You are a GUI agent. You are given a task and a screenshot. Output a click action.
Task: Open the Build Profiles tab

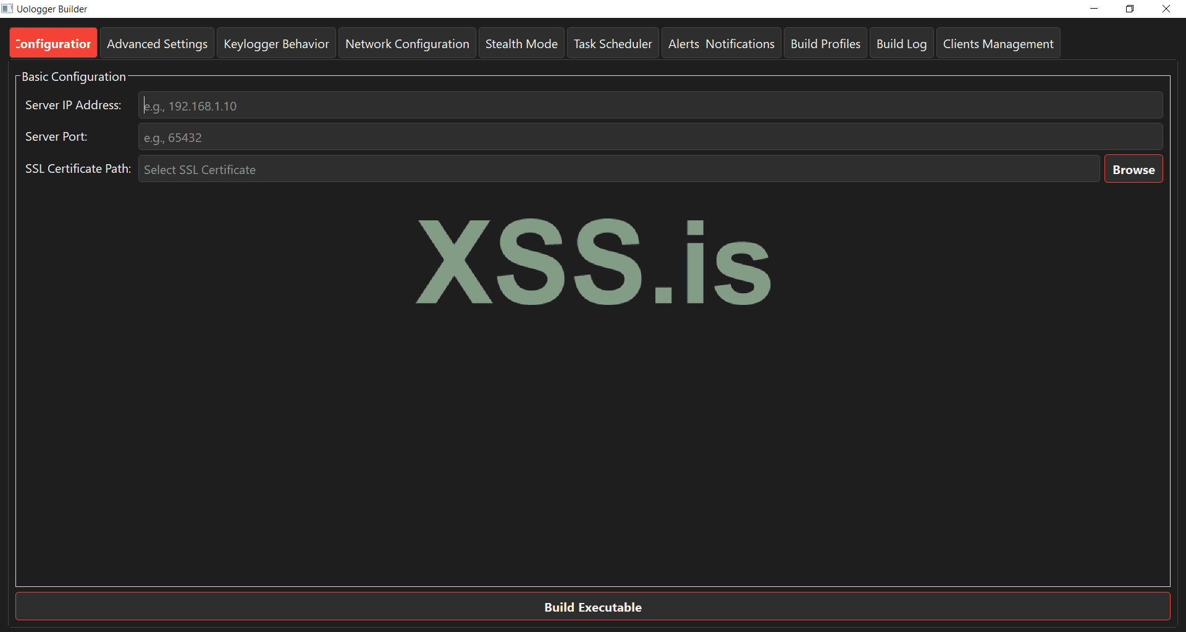tap(825, 43)
